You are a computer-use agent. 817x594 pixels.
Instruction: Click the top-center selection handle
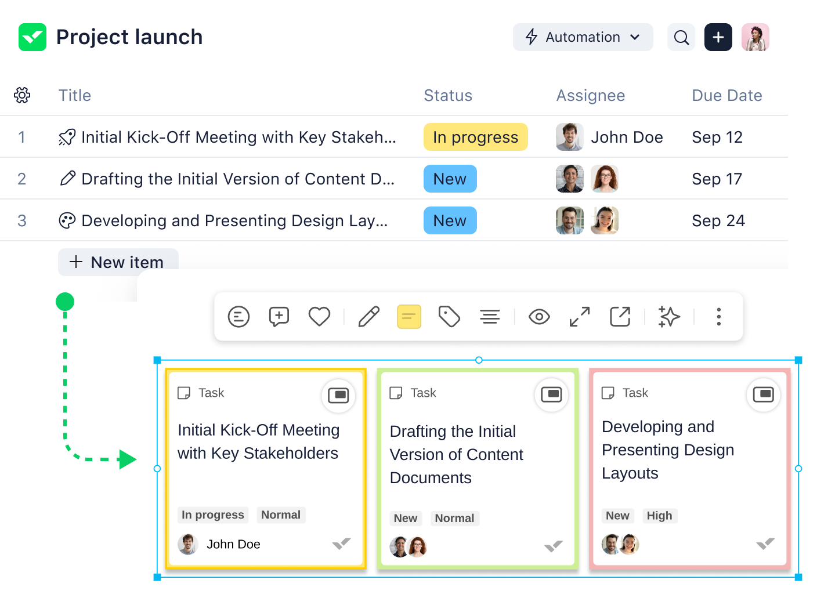click(x=479, y=360)
